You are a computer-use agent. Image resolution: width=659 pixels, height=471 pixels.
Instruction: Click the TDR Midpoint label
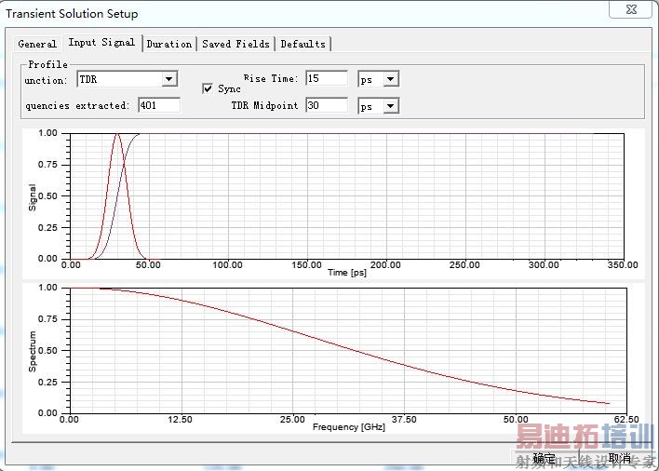(x=264, y=105)
